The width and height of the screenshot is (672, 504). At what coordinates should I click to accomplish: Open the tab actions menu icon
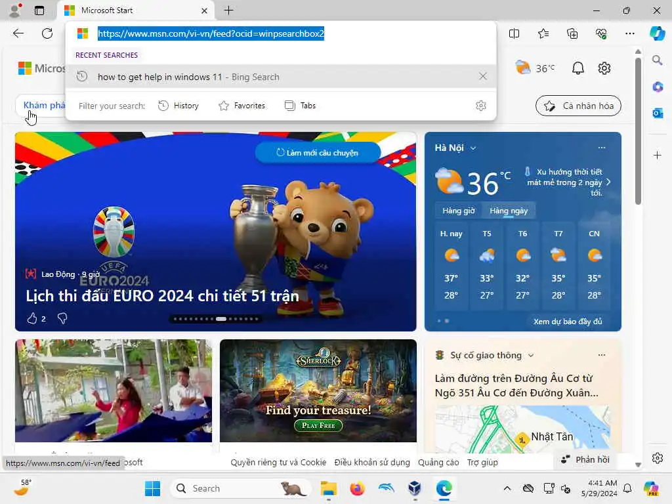(39, 10)
